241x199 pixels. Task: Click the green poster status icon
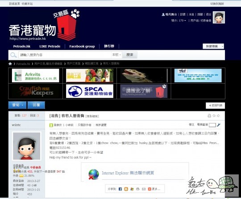51,125
